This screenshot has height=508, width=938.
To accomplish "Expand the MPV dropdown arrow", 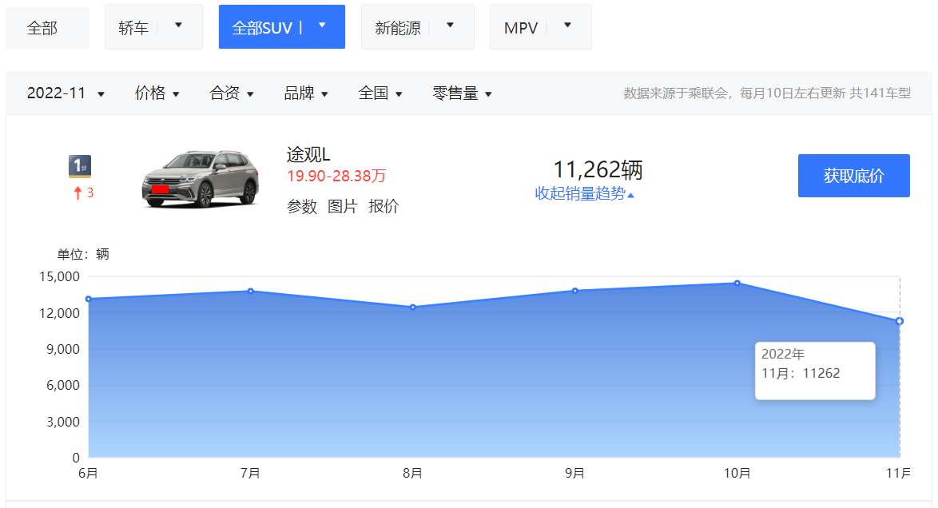I will [x=568, y=26].
